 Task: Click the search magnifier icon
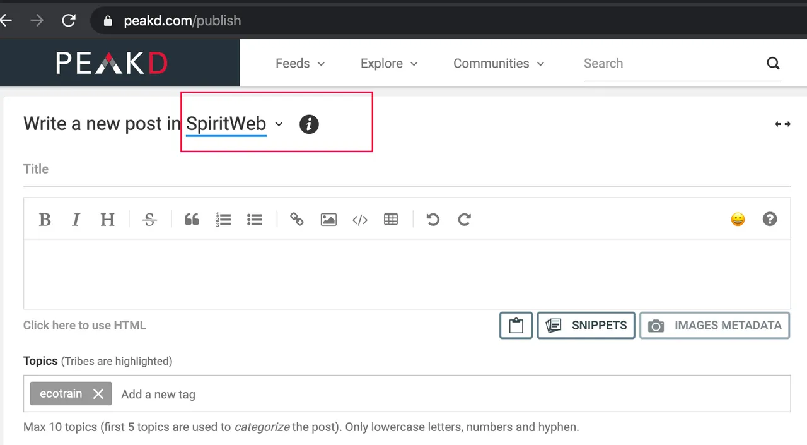(773, 63)
